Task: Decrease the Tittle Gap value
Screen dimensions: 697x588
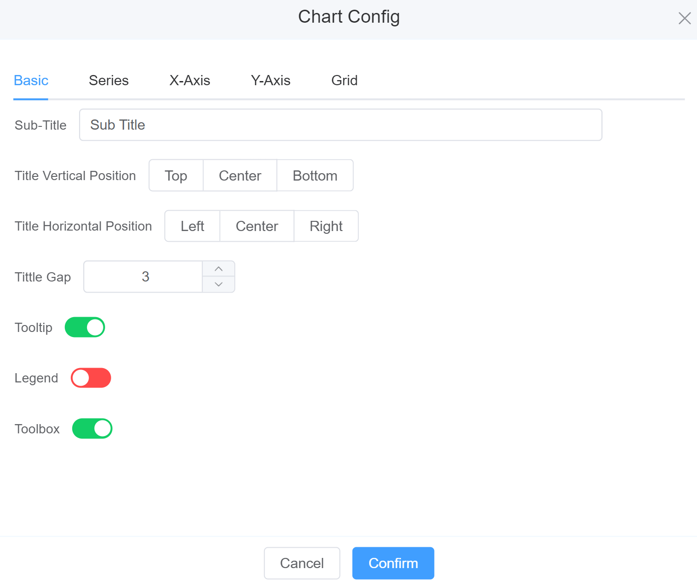Action: (219, 284)
